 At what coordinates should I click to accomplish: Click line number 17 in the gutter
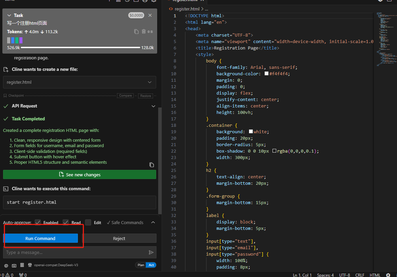(173, 119)
